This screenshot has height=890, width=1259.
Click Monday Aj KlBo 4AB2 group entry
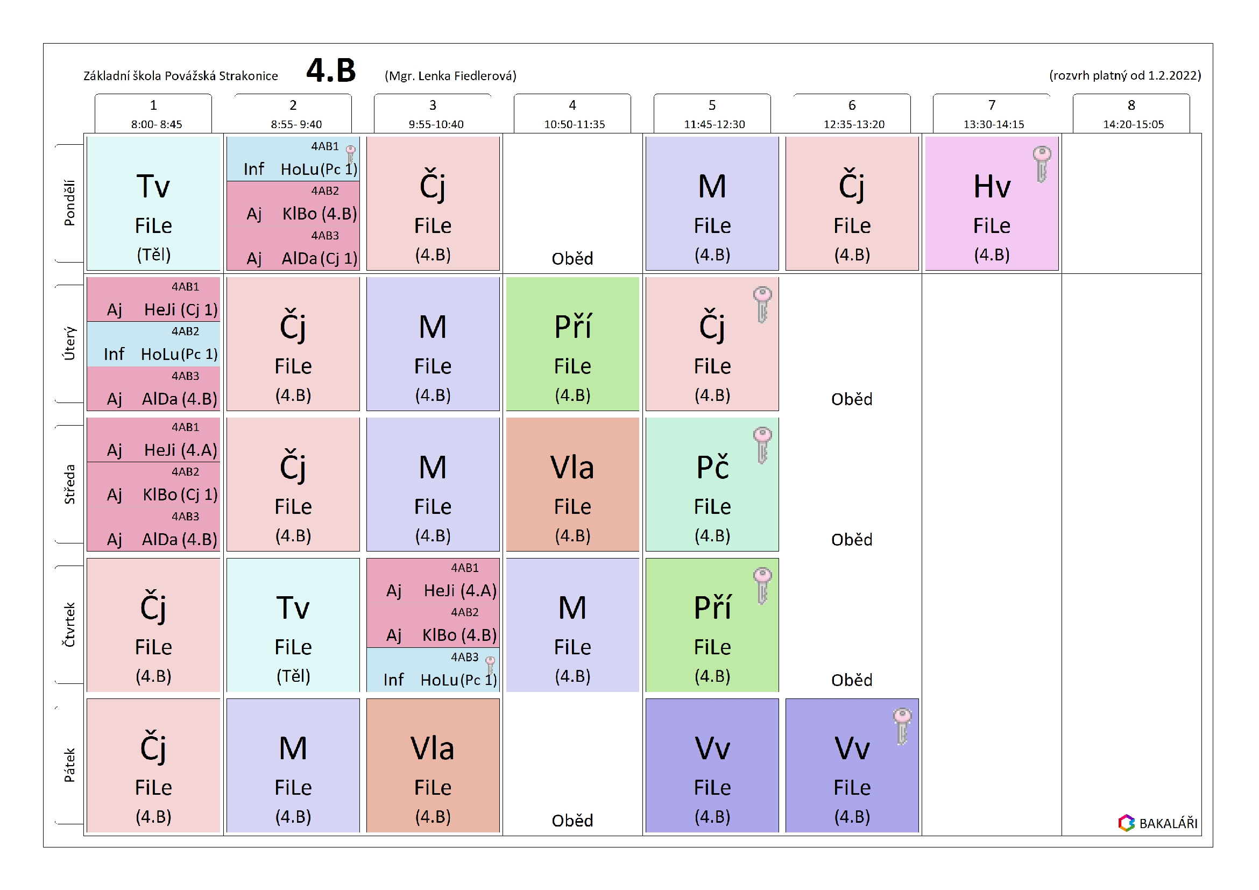click(293, 204)
